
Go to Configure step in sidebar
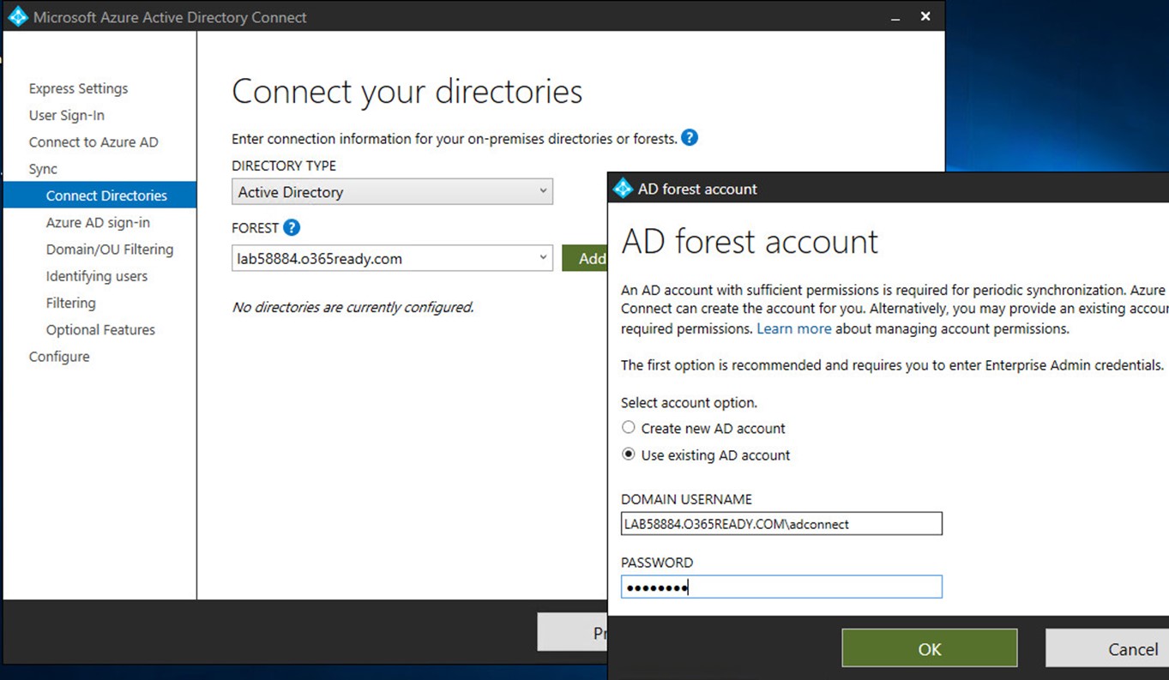tap(59, 357)
